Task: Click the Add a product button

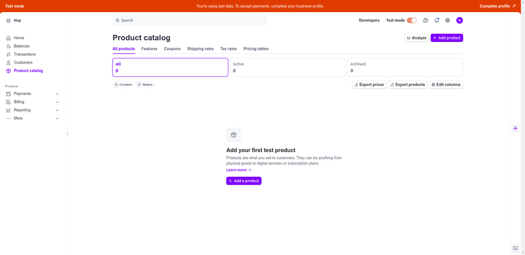Action: click(x=244, y=181)
